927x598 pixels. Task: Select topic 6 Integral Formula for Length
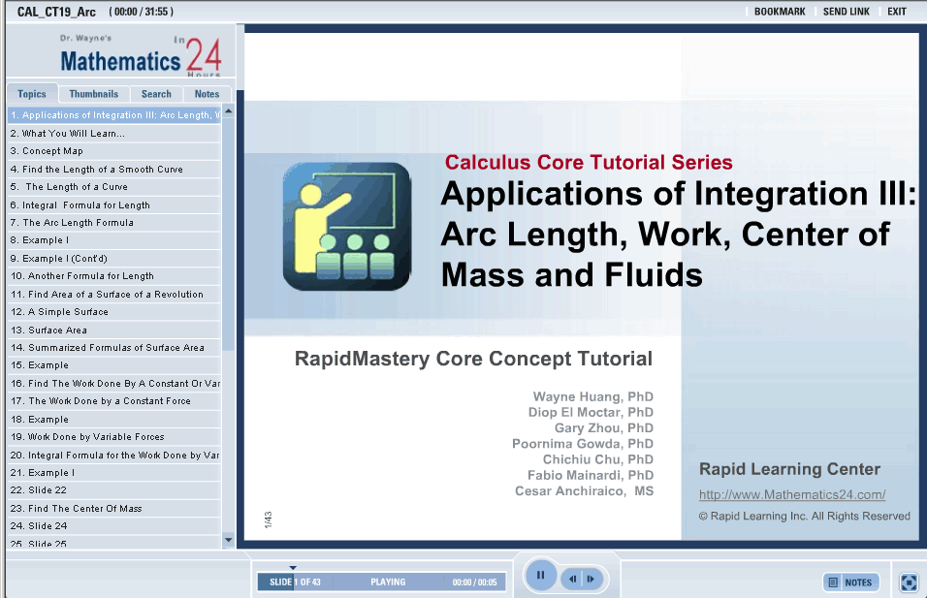pos(114,205)
